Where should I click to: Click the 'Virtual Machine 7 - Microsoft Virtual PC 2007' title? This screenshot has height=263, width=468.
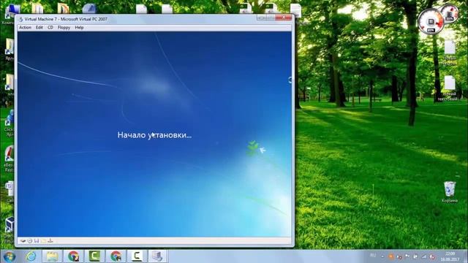66,19
